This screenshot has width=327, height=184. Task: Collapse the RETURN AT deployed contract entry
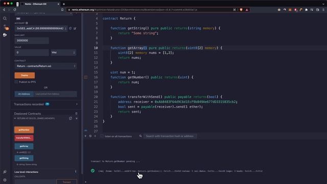[x=15, y=118]
